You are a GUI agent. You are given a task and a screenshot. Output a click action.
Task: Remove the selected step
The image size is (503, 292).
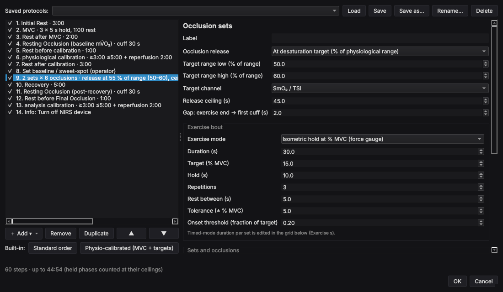[x=61, y=234]
